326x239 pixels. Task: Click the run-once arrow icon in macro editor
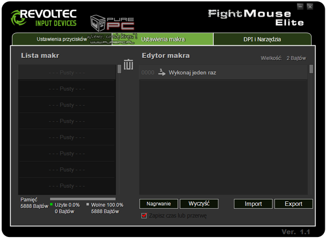point(162,72)
